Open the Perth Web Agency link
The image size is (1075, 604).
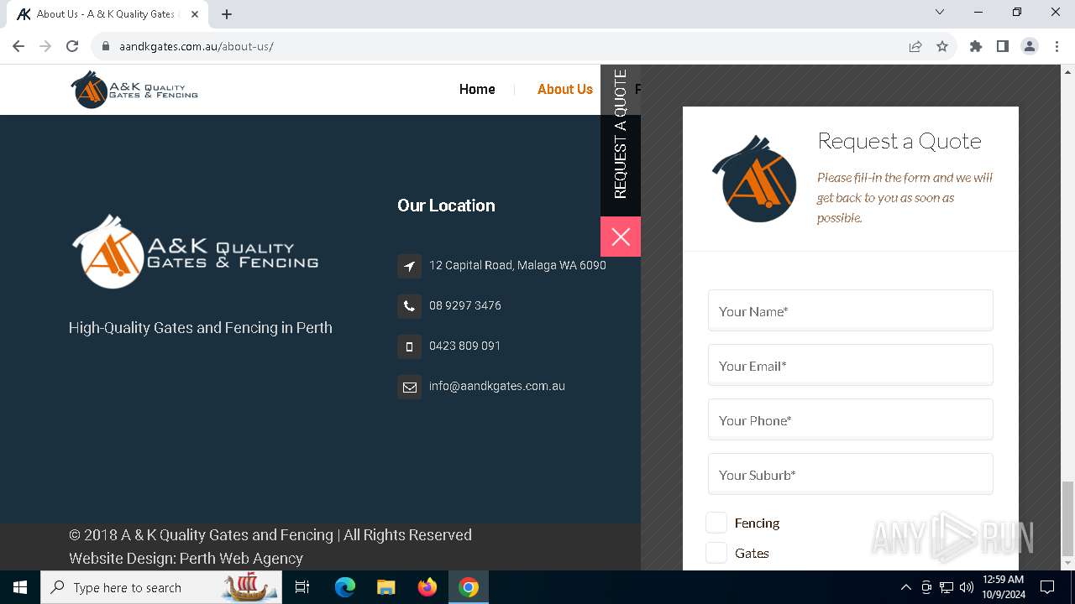[x=241, y=558]
